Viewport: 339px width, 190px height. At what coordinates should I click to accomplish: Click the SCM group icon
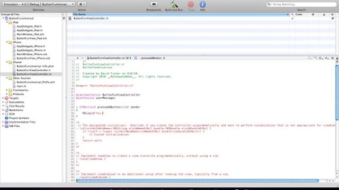click(x=7, y=114)
